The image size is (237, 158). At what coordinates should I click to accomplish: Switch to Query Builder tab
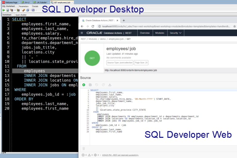tap(21, 15)
